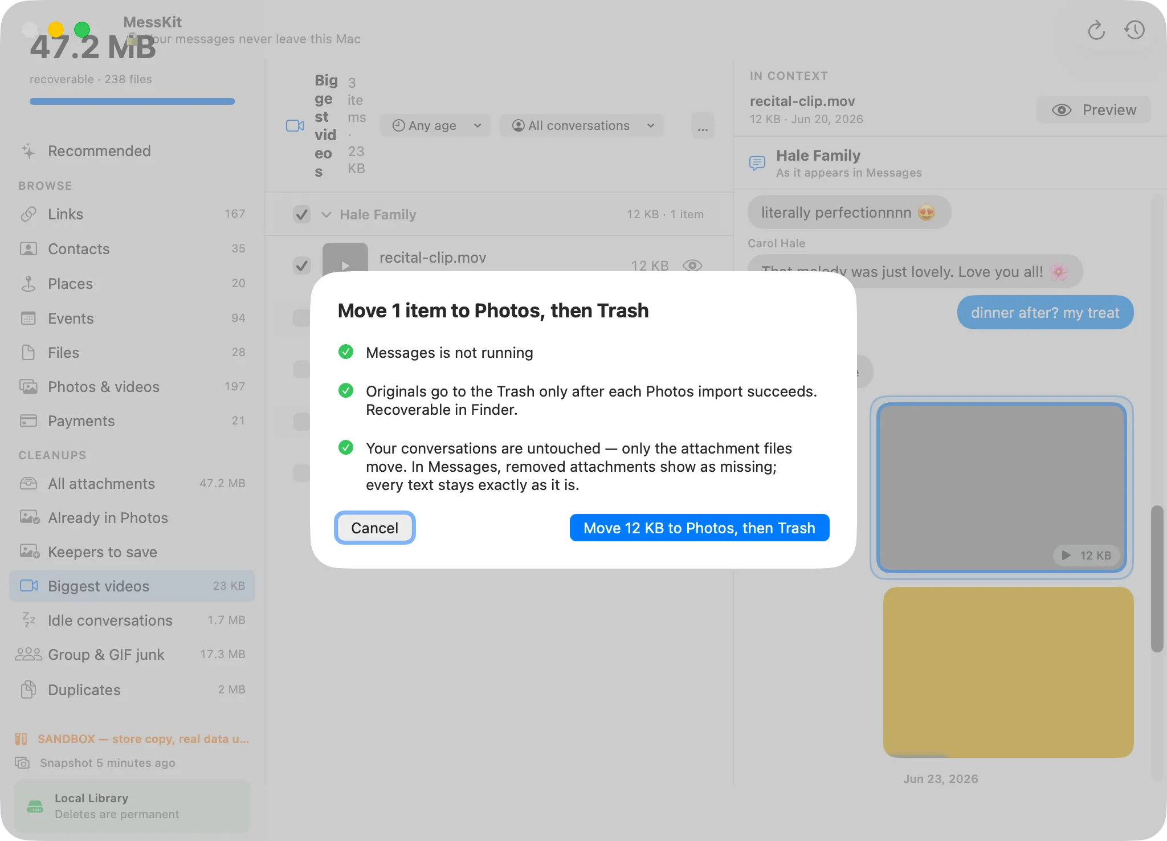This screenshot has height=841, width=1167.
Task: Click the Duplicates documents icon
Action: click(x=28, y=689)
